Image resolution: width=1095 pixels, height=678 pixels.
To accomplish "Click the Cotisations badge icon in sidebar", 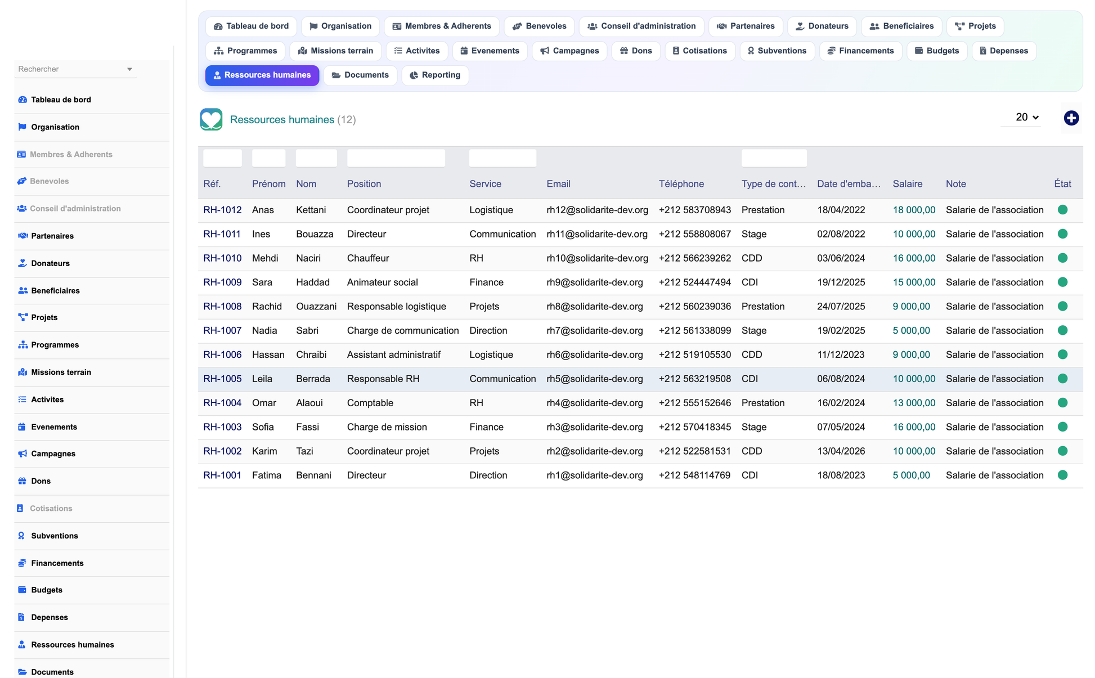I will pyautogui.click(x=20, y=508).
